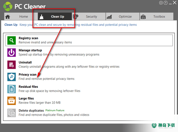Click the maroon Uninstall icon
The height and width of the screenshot is (132, 178).
point(12,65)
